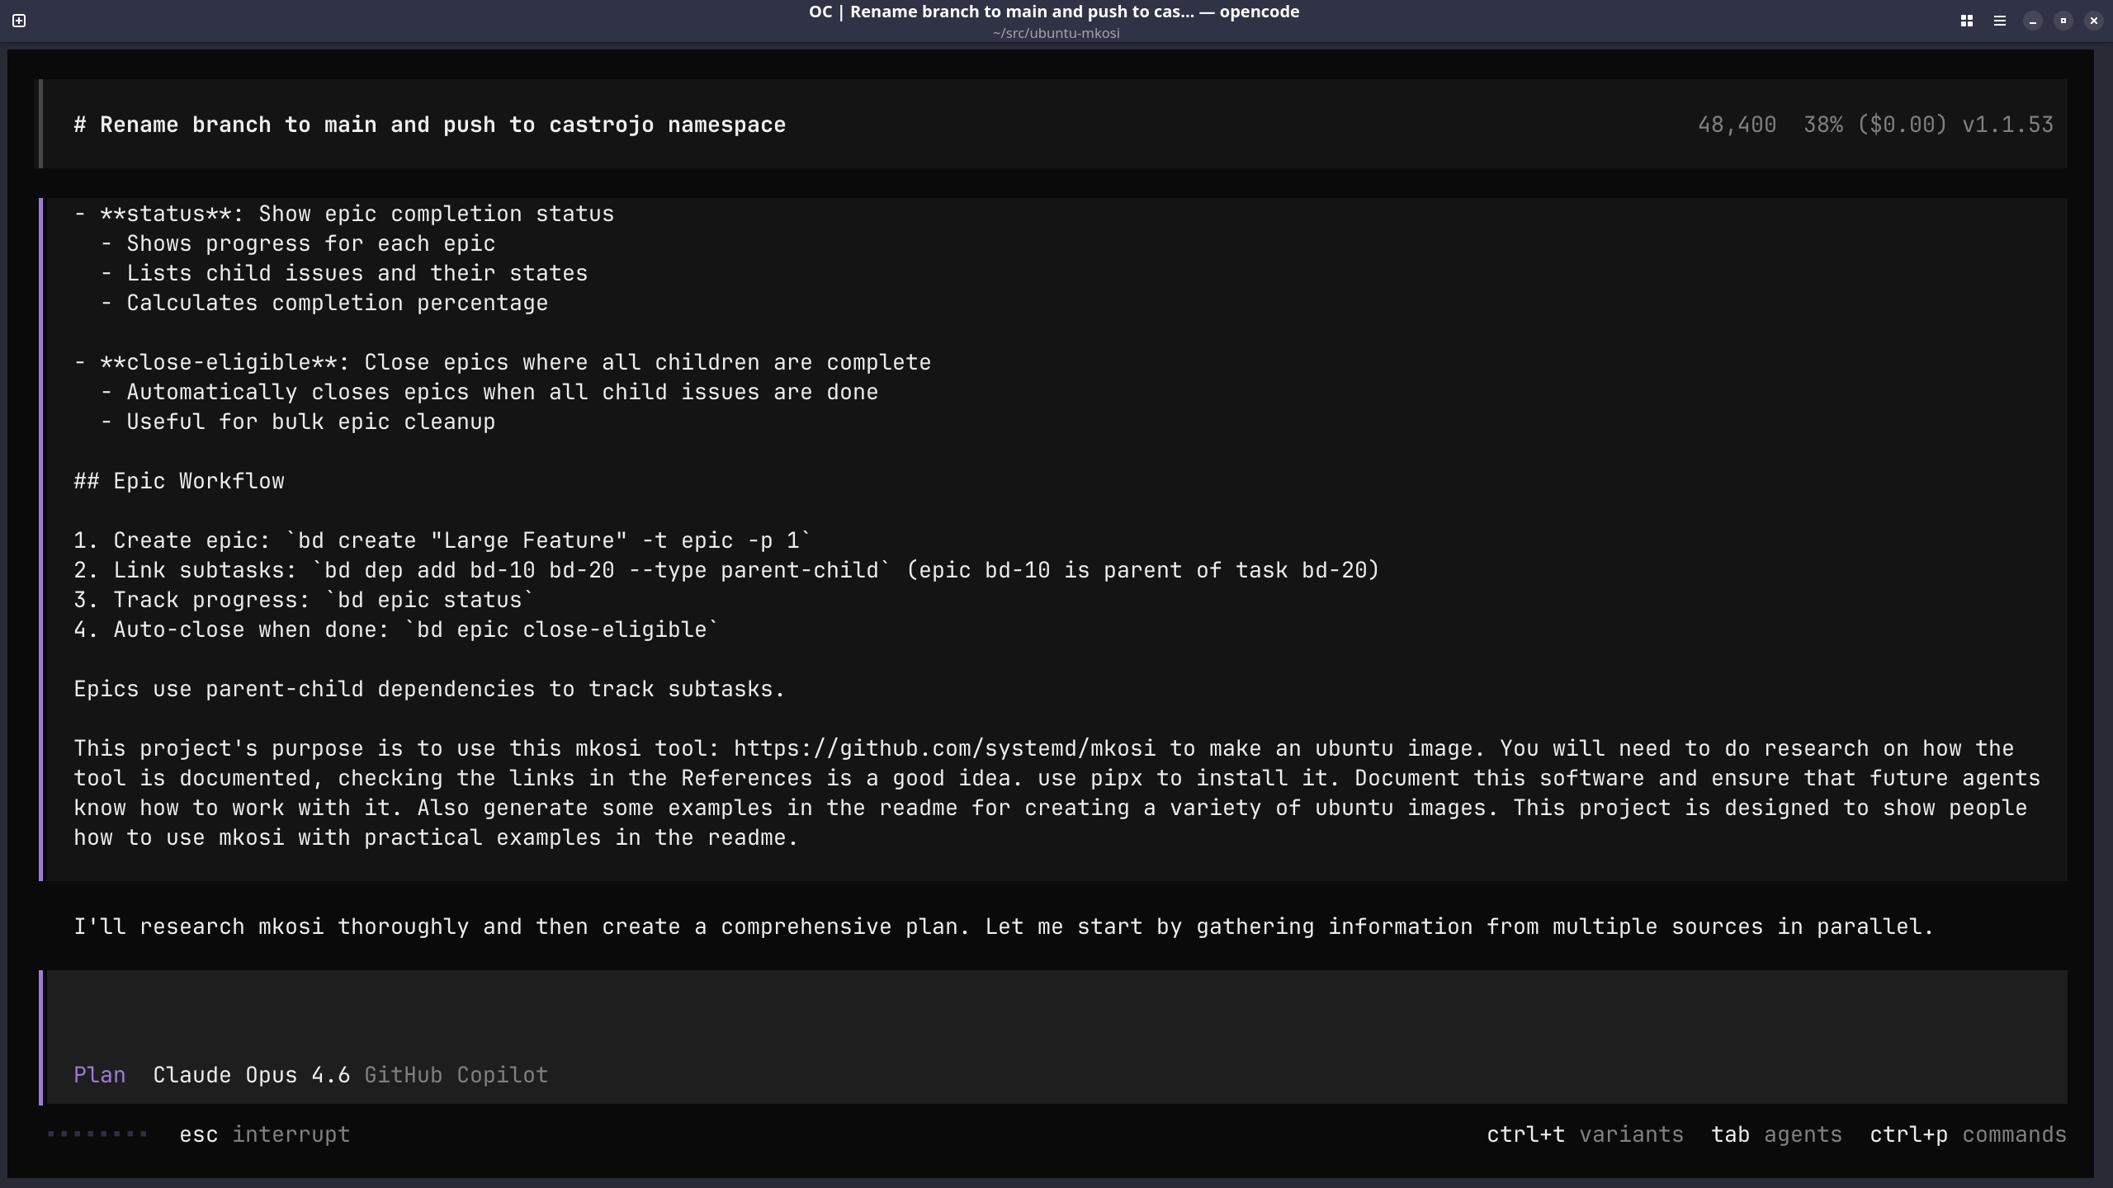Viewport: 2113px width, 1188px height.
Task: Select the Claude Opus 4.6 model label
Action: (251, 1075)
